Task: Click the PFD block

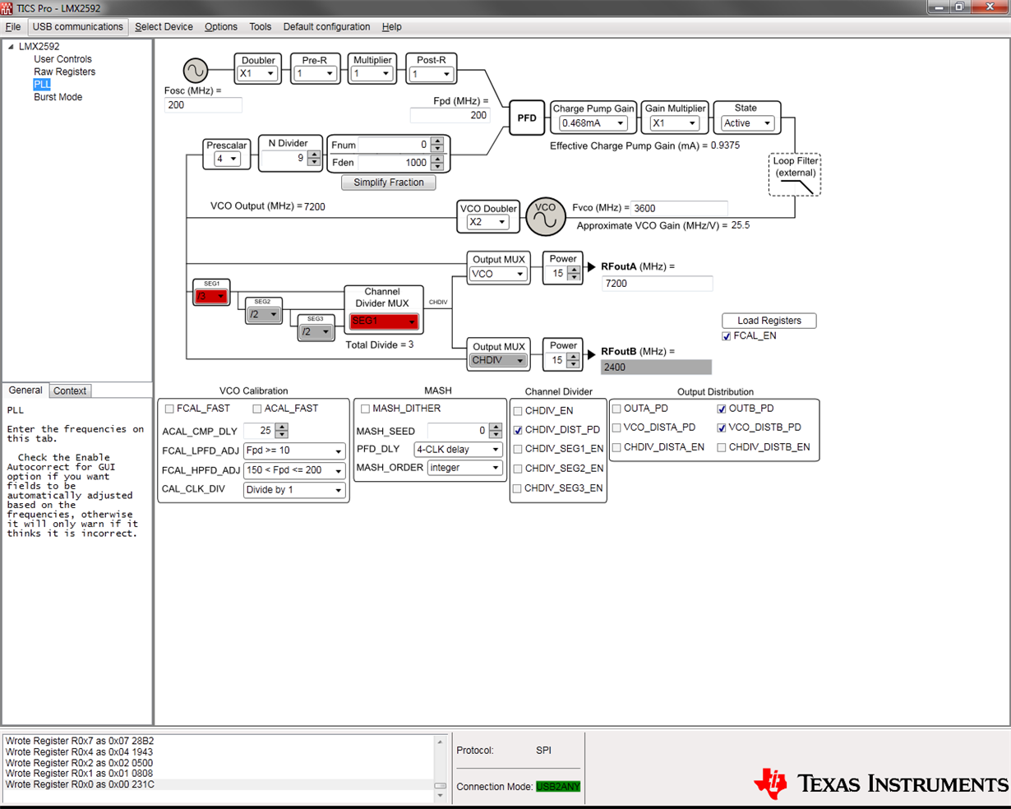Action: coord(526,118)
